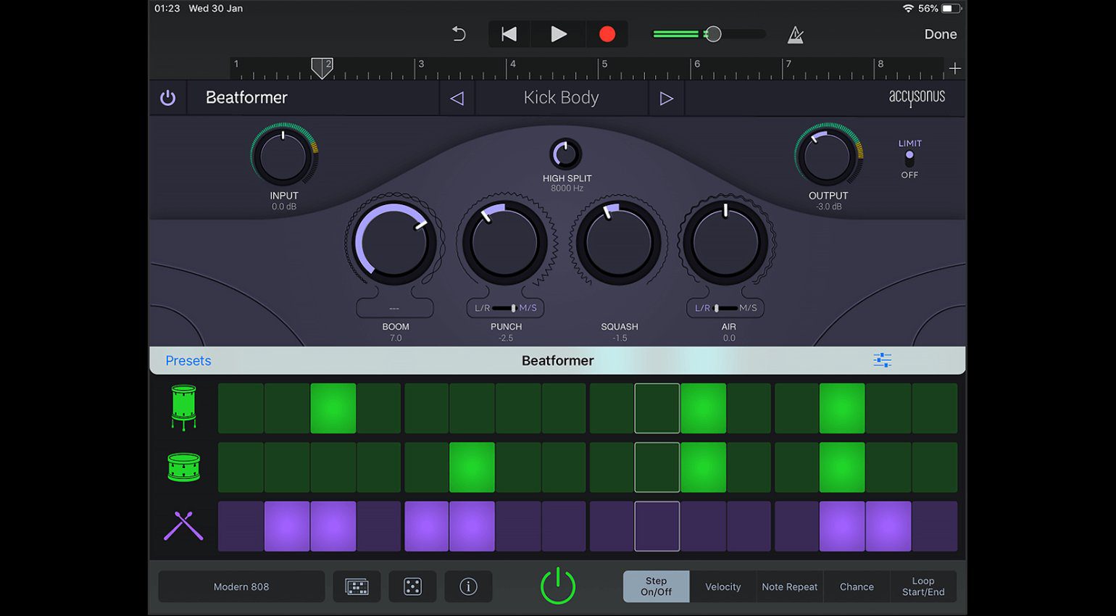This screenshot has width=1116, height=616.
Task: Select previous preset with left arrow
Action: pyautogui.click(x=457, y=98)
